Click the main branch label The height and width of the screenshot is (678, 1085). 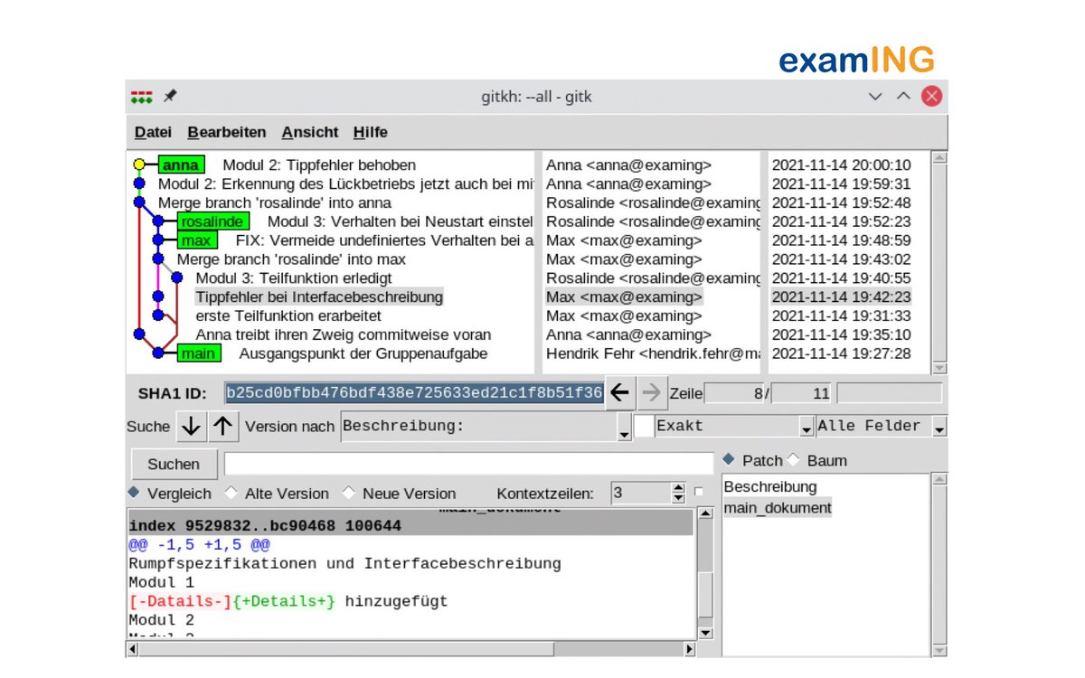pos(199,353)
